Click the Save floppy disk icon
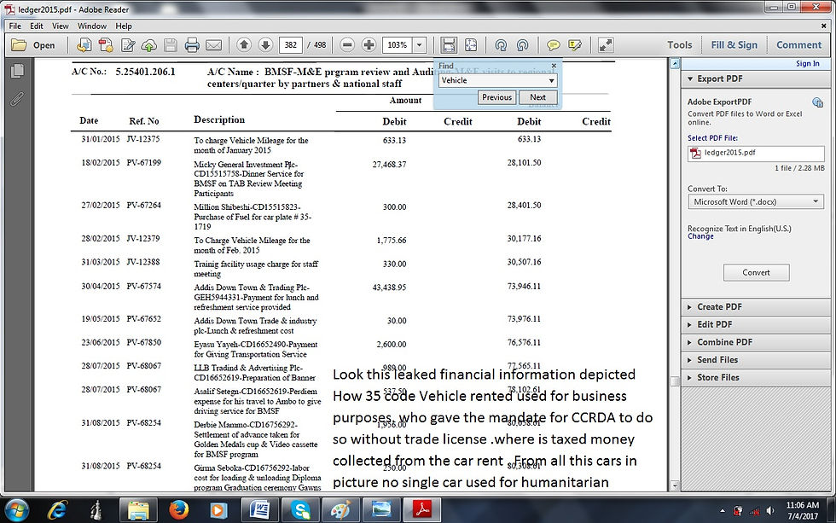The height and width of the screenshot is (523, 836). (x=171, y=45)
